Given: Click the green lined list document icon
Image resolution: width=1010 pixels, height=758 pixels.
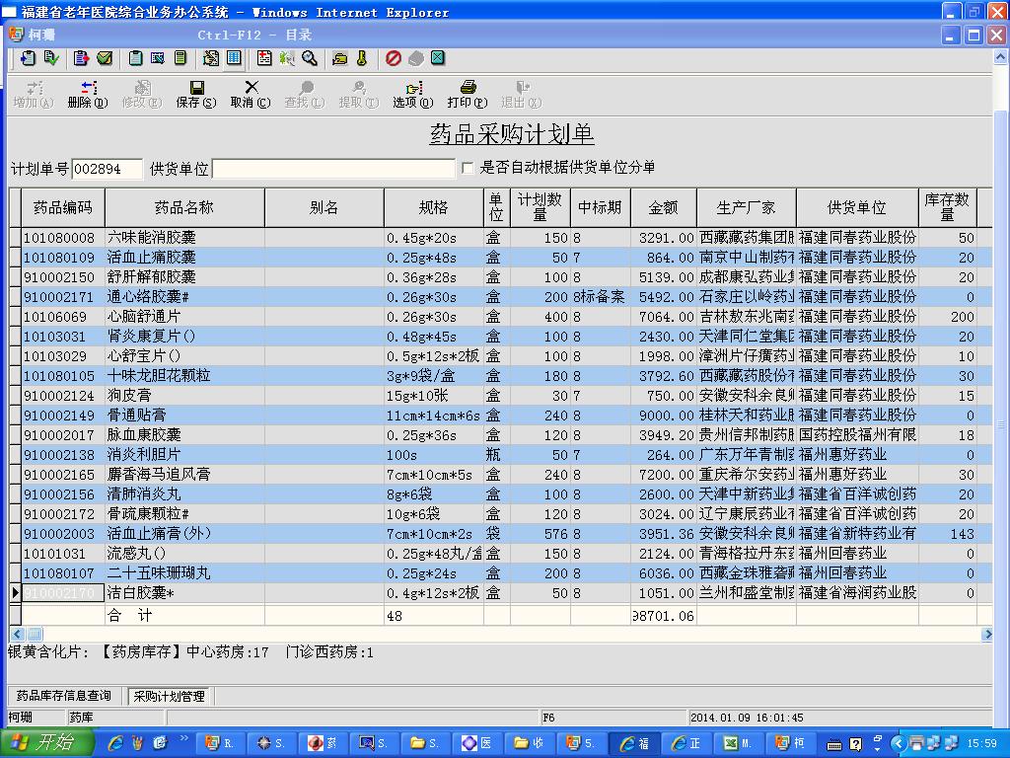Looking at the screenshot, I should coord(180,58).
